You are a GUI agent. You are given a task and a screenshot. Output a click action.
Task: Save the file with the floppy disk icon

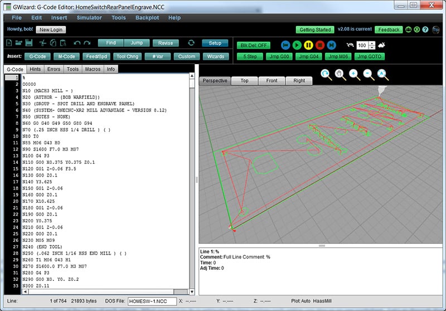click(29, 43)
